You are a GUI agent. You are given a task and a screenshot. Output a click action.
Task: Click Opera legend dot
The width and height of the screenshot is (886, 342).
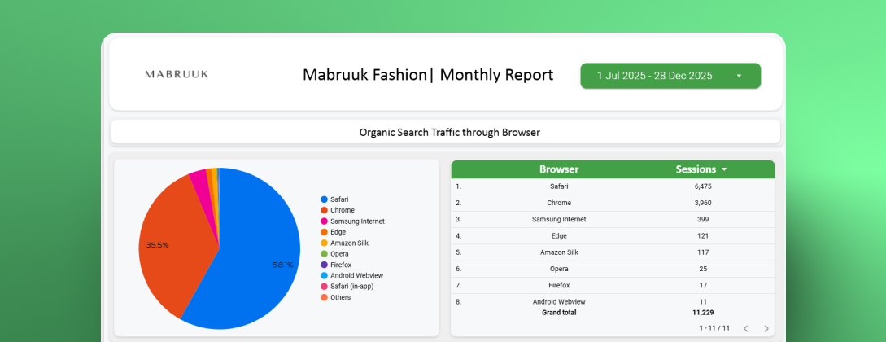(324, 254)
